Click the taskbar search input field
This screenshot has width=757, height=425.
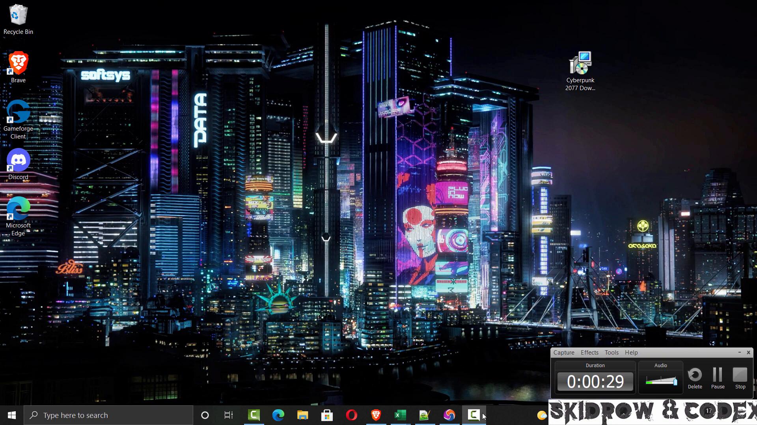tap(108, 415)
